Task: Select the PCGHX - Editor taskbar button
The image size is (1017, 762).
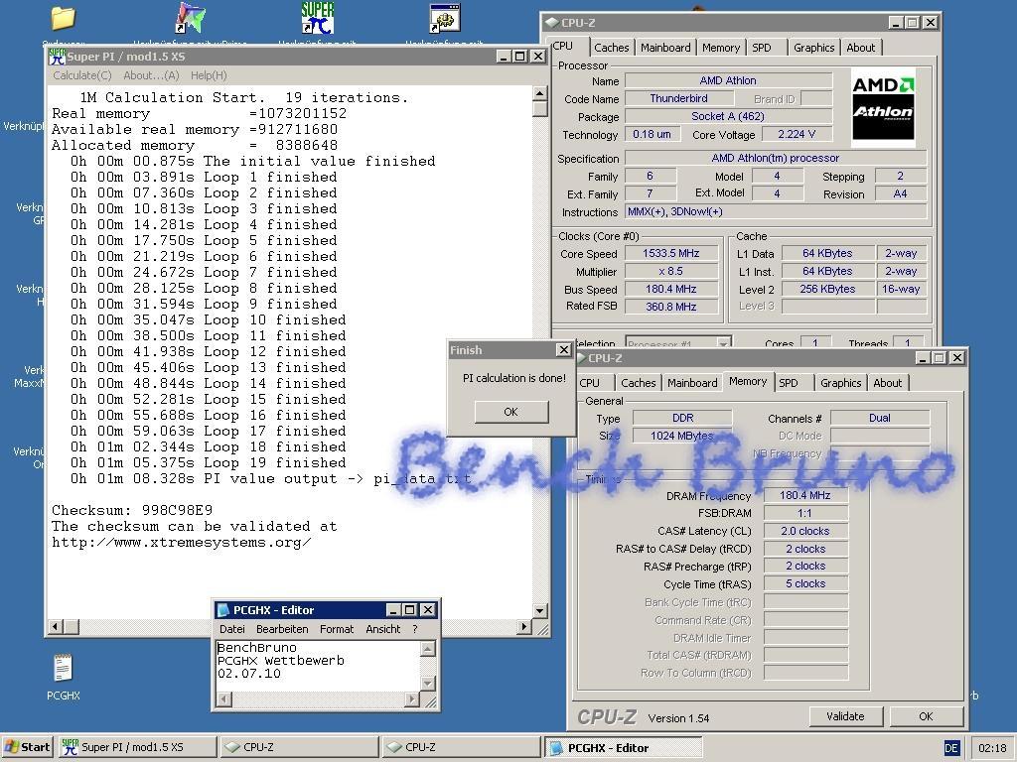Action: [x=623, y=747]
